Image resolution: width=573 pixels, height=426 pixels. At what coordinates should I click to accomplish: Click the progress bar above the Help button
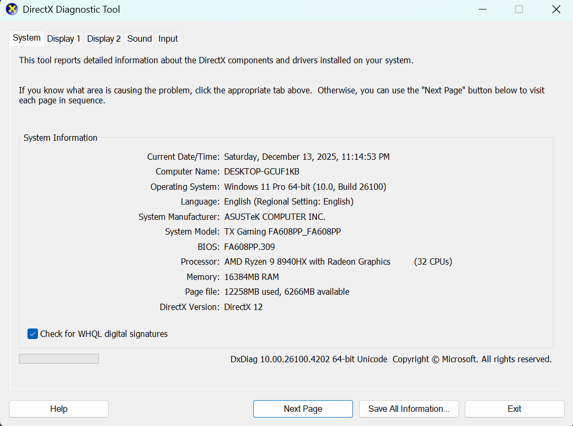pos(59,359)
